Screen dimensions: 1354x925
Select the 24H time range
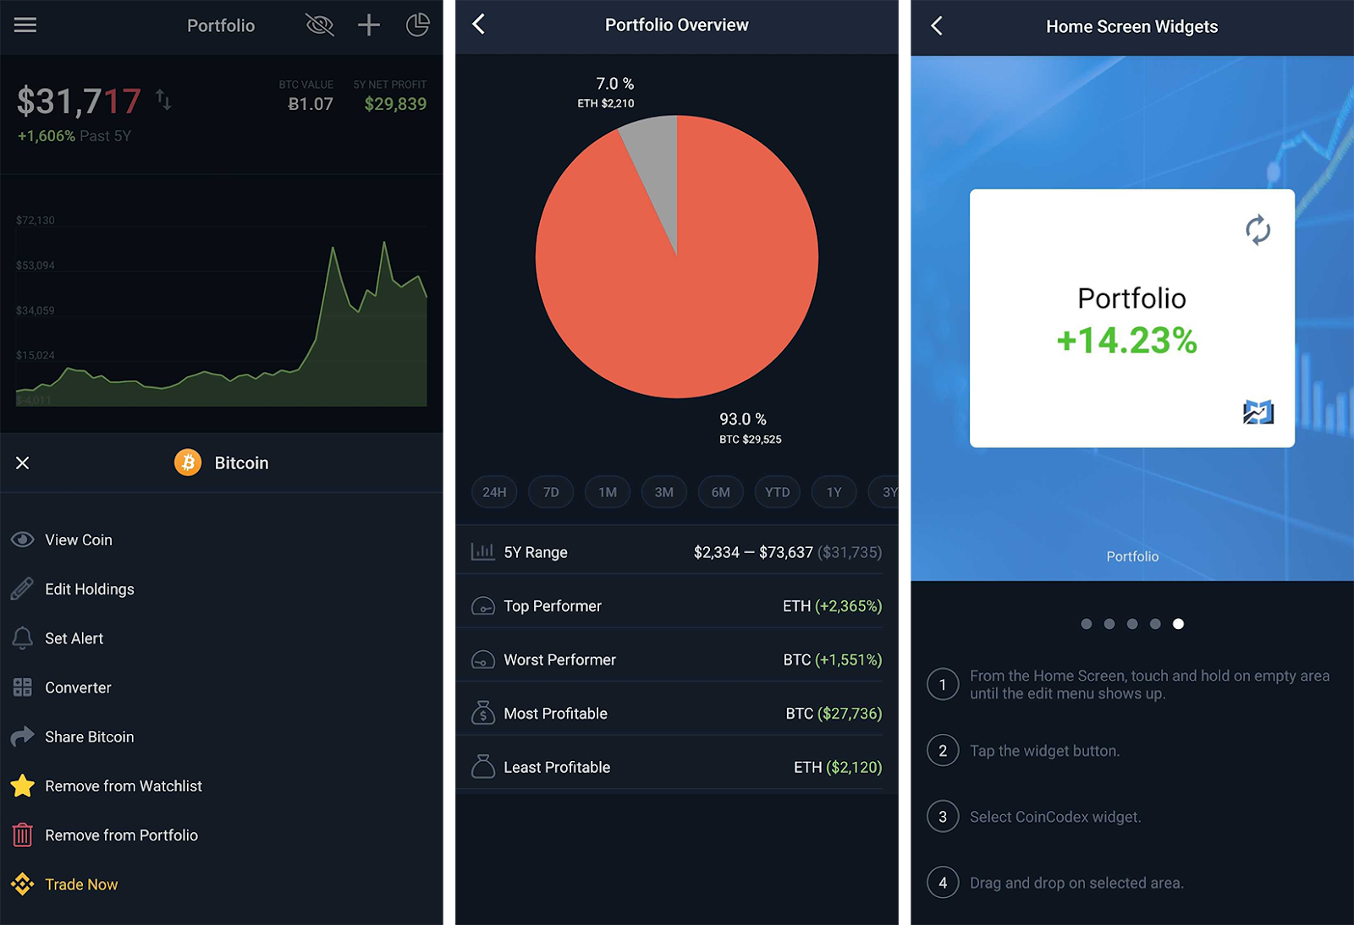click(x=494, y=492)
